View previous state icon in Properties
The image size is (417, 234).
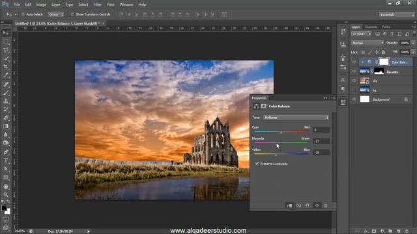298,205
